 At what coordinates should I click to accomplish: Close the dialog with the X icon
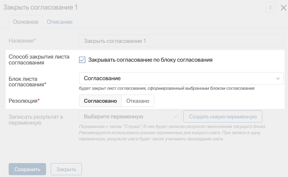point(283,8)
